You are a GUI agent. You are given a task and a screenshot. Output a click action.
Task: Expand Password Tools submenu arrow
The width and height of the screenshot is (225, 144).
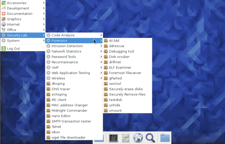point(101,57)
